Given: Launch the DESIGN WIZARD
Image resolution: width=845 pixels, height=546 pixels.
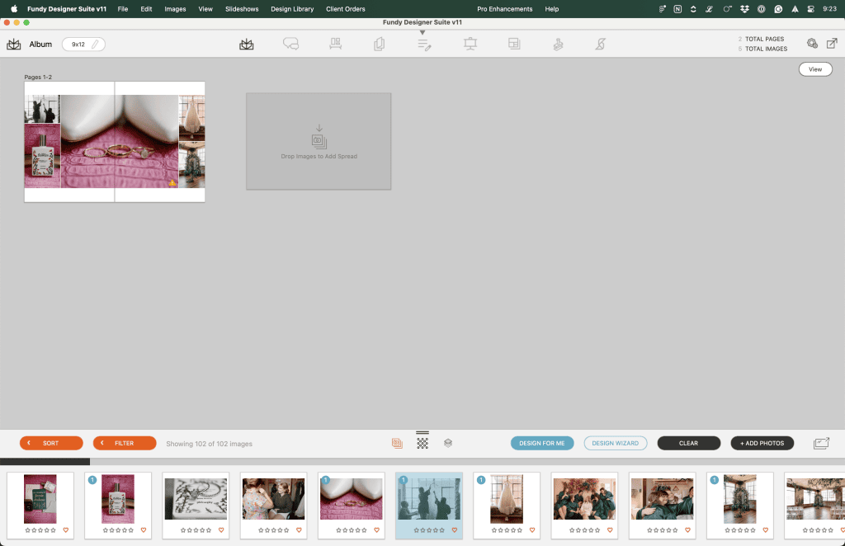Looking at the screenshot, I should 616,443.
